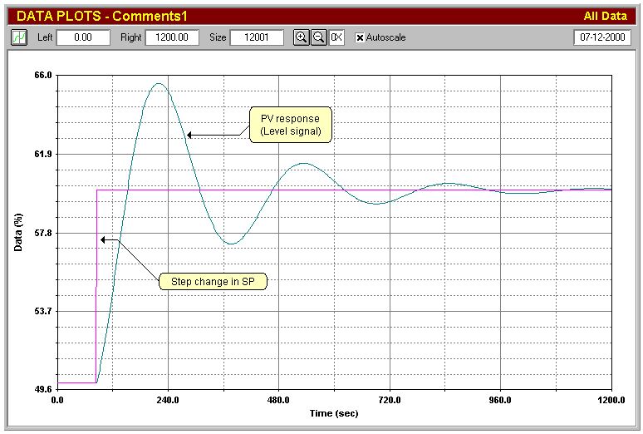Click the Data (%) axis label

(x=18, y=233)
